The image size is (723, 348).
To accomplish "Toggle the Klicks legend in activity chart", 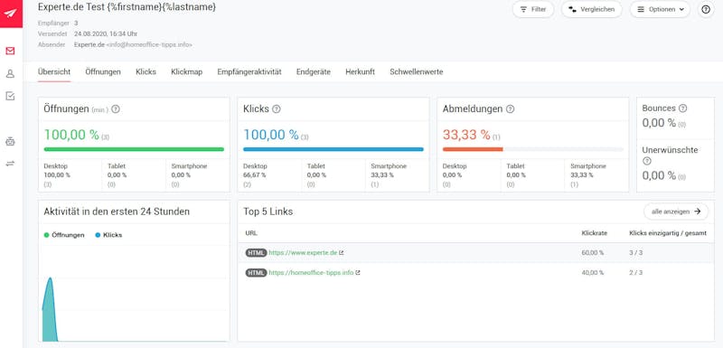I will tap(108, 235).
